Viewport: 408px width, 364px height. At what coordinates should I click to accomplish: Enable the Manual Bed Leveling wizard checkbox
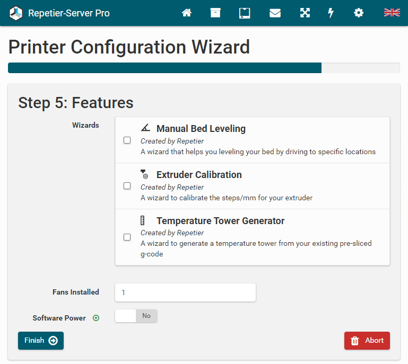point(127,140)
